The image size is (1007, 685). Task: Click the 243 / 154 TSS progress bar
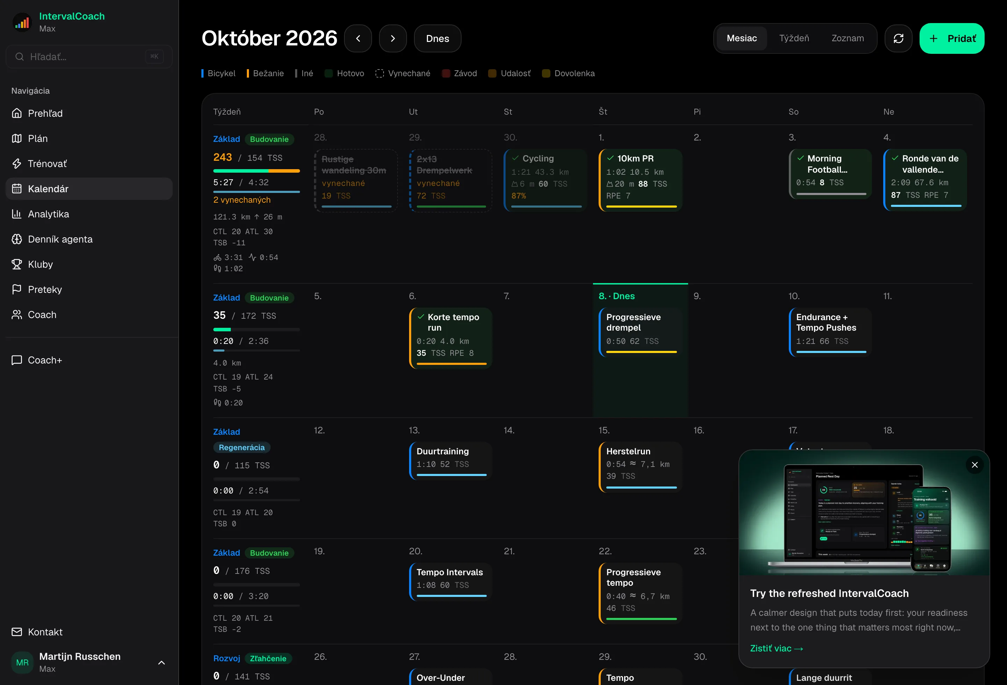tap(257, 171)
